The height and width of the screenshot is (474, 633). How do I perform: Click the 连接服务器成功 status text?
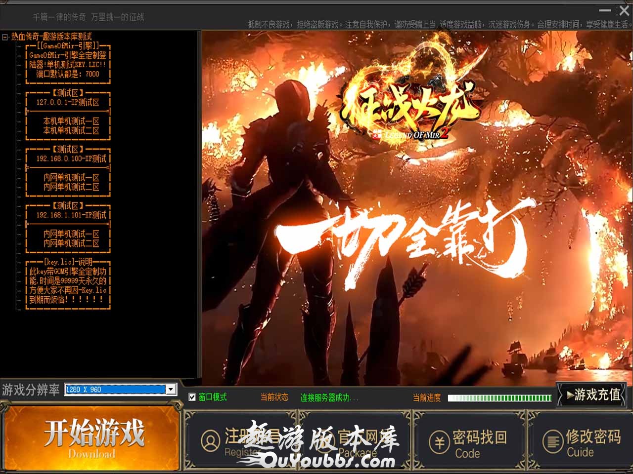[329, 397]
